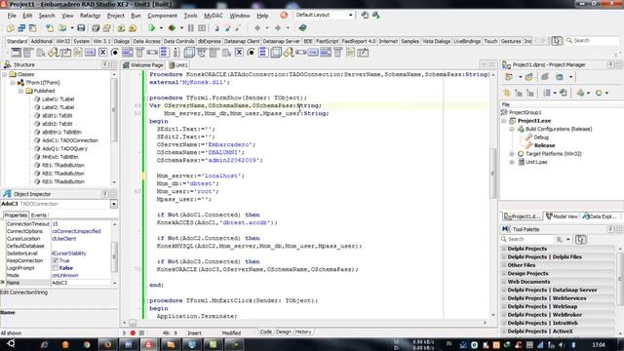The height and width of the screenshot is (351, 624).
Task: Collapse the TForm1(TForm) tree node
Action: (13, 83)
